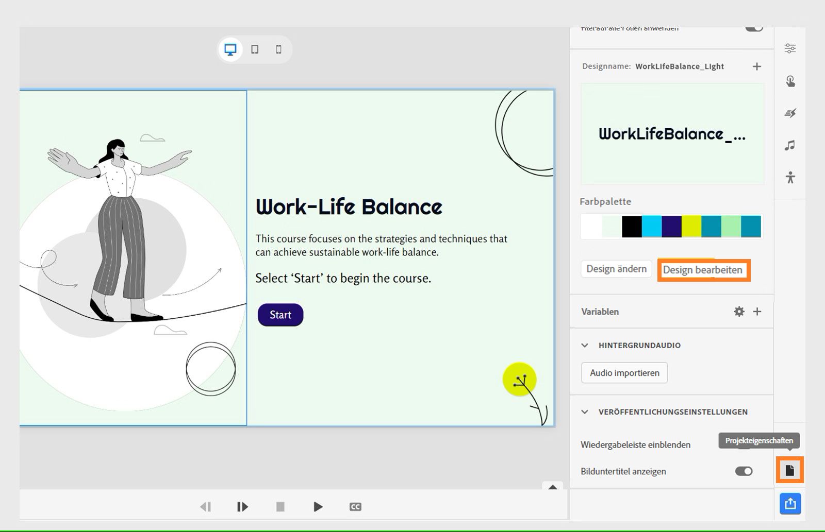
Task: Click the gear icon next to Variablen
Action: (x=739, y=312)
